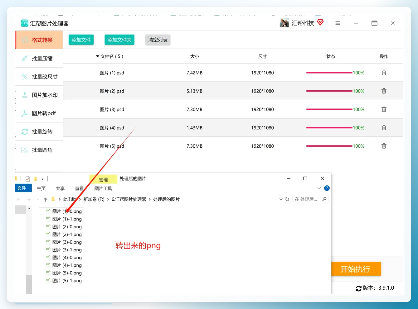Click the red VIP diamond icon
The width and height of the screenshot is (418, 309).
320,22
